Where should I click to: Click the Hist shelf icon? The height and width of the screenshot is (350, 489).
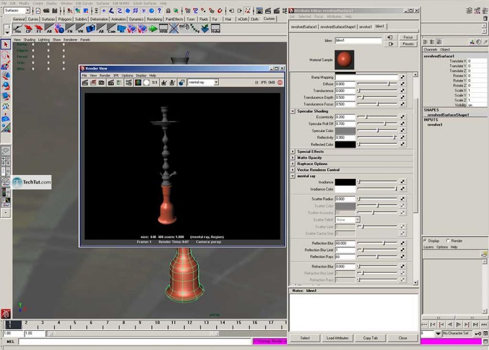(17, 29)
